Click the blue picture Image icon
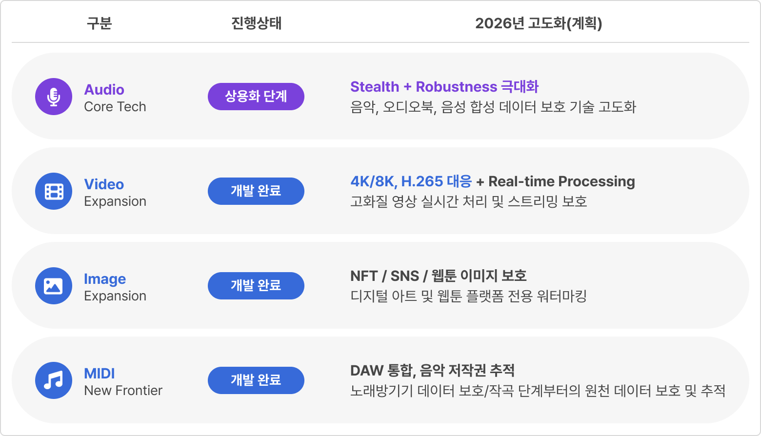Image resolution: width=761 pixels, height=436 pixels. 54,286
